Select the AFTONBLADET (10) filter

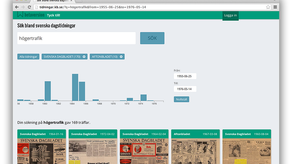[107, 57]
